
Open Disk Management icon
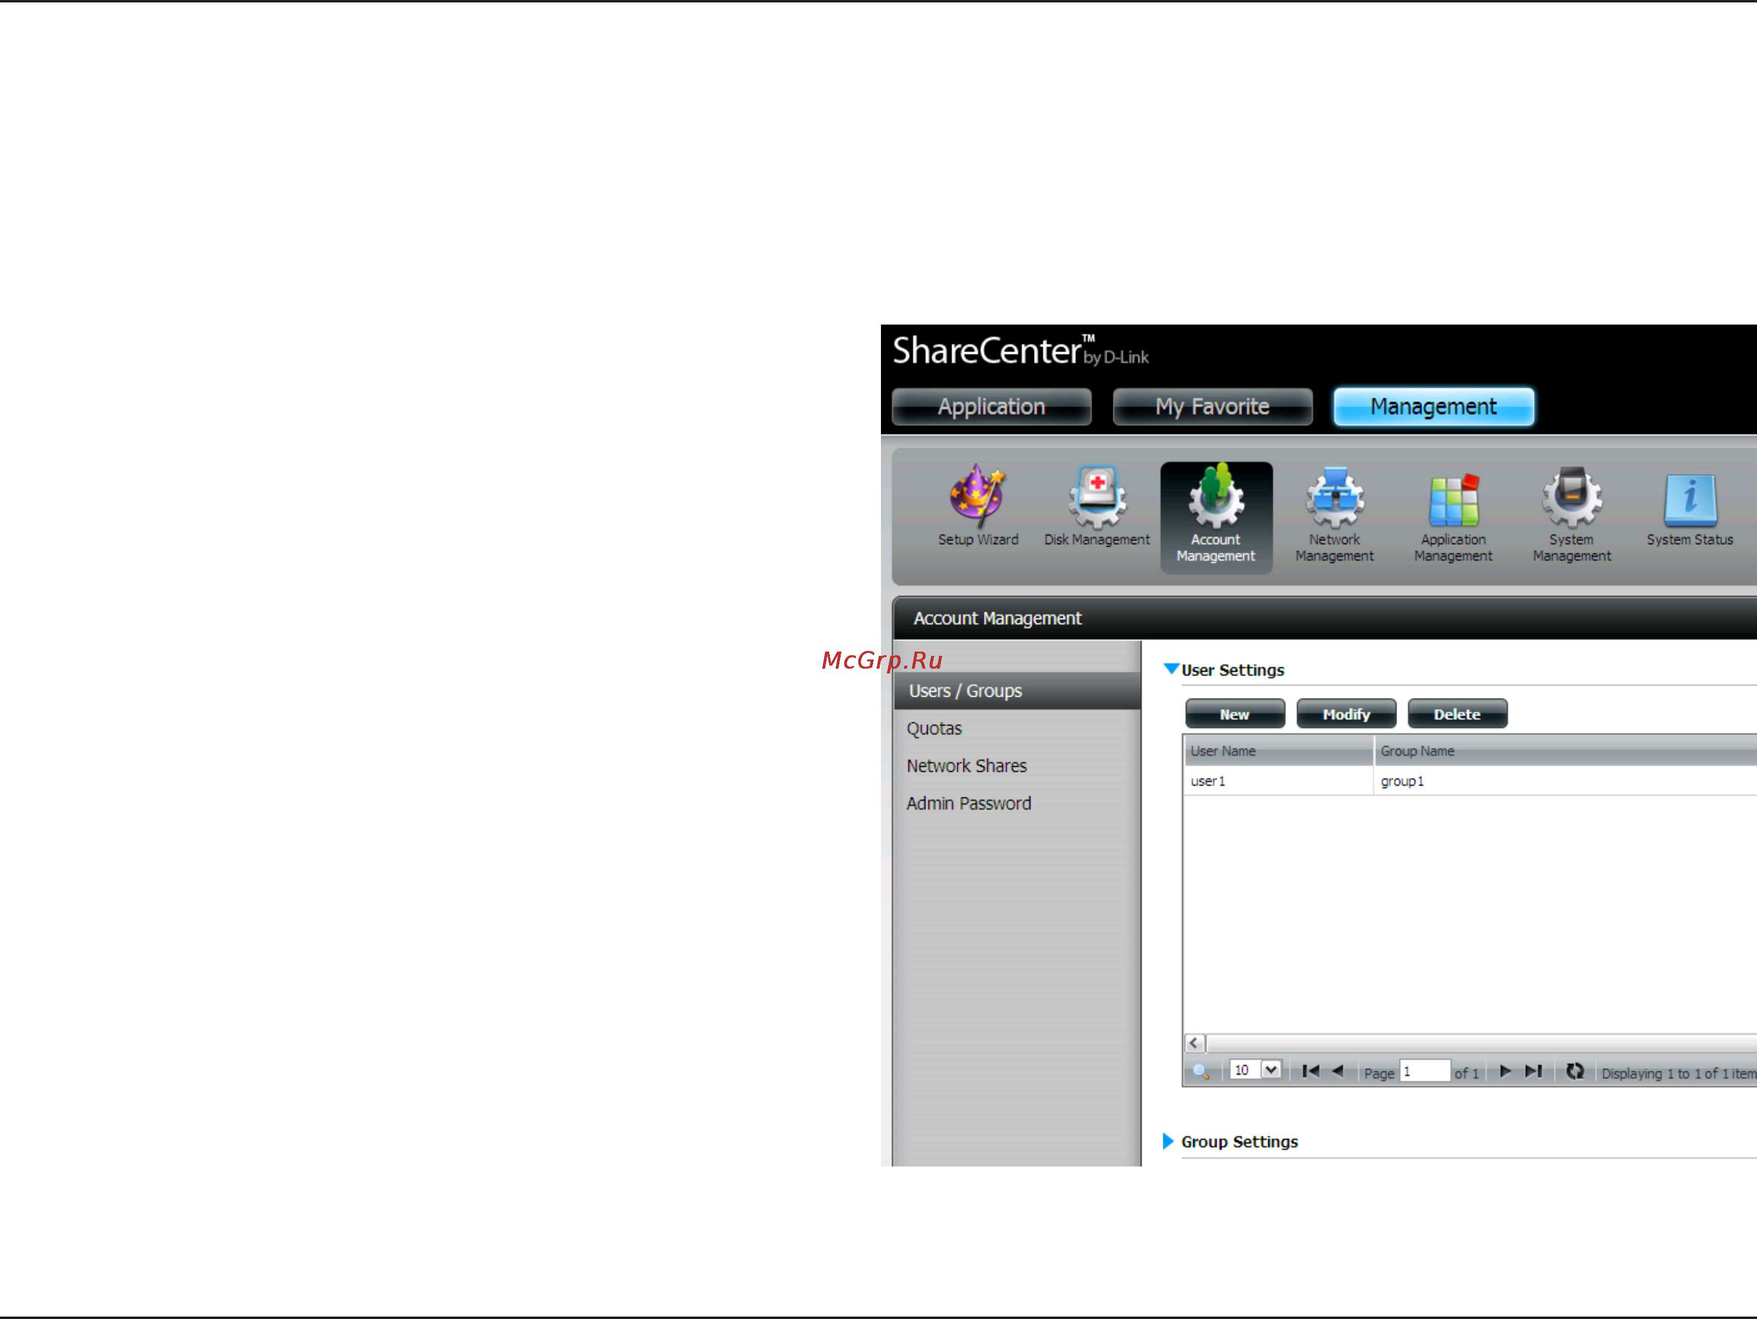[1097, 506]
